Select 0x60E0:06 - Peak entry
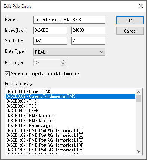Viewport: 147px width, 160px height. coord(70,111)
